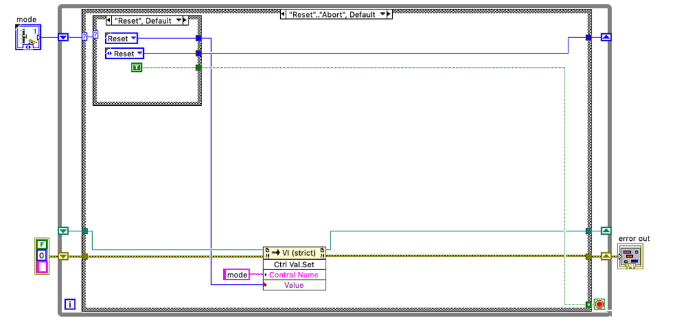Select the error out indicator terminal

(630, 256)
